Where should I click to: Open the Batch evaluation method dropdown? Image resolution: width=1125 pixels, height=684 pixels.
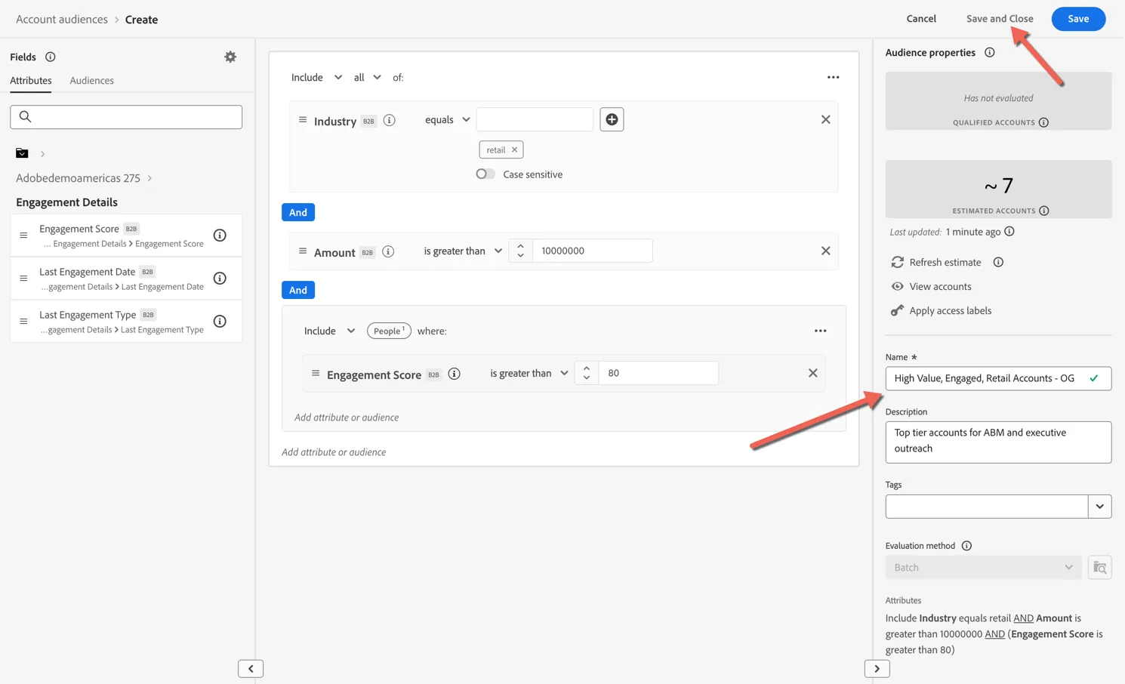point(983,567)
